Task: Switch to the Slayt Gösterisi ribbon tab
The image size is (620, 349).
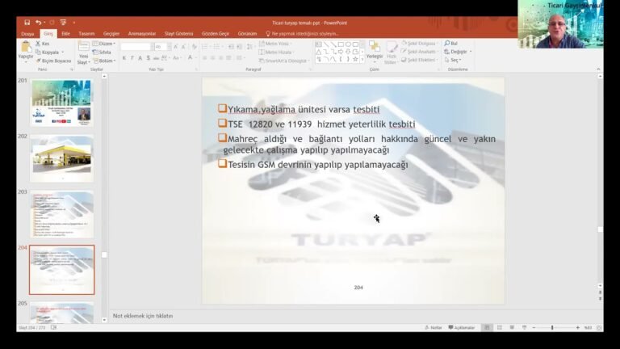Action: 178,34
